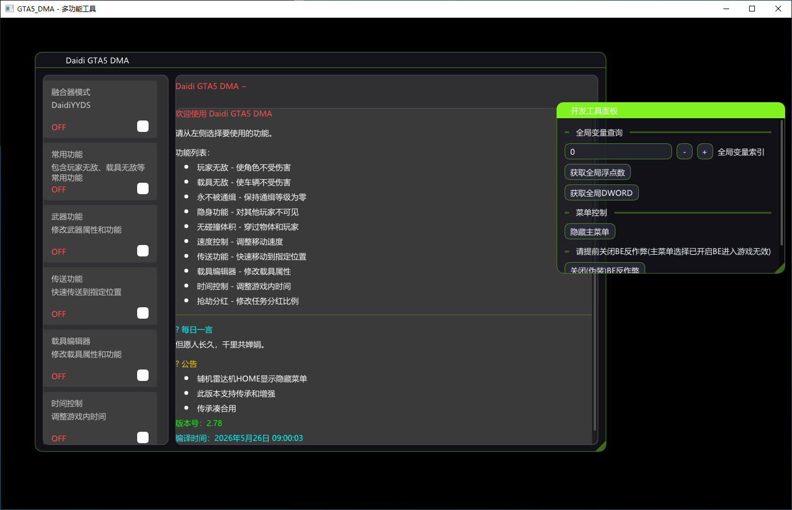The width and height of the screenshot is (792, 510).
Task: Open the 常用功能 section card
Action: [x=100, y=171]
